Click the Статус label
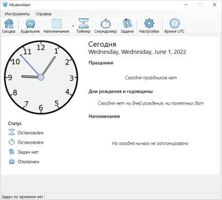222x200 pixels. tap(15, 123)
